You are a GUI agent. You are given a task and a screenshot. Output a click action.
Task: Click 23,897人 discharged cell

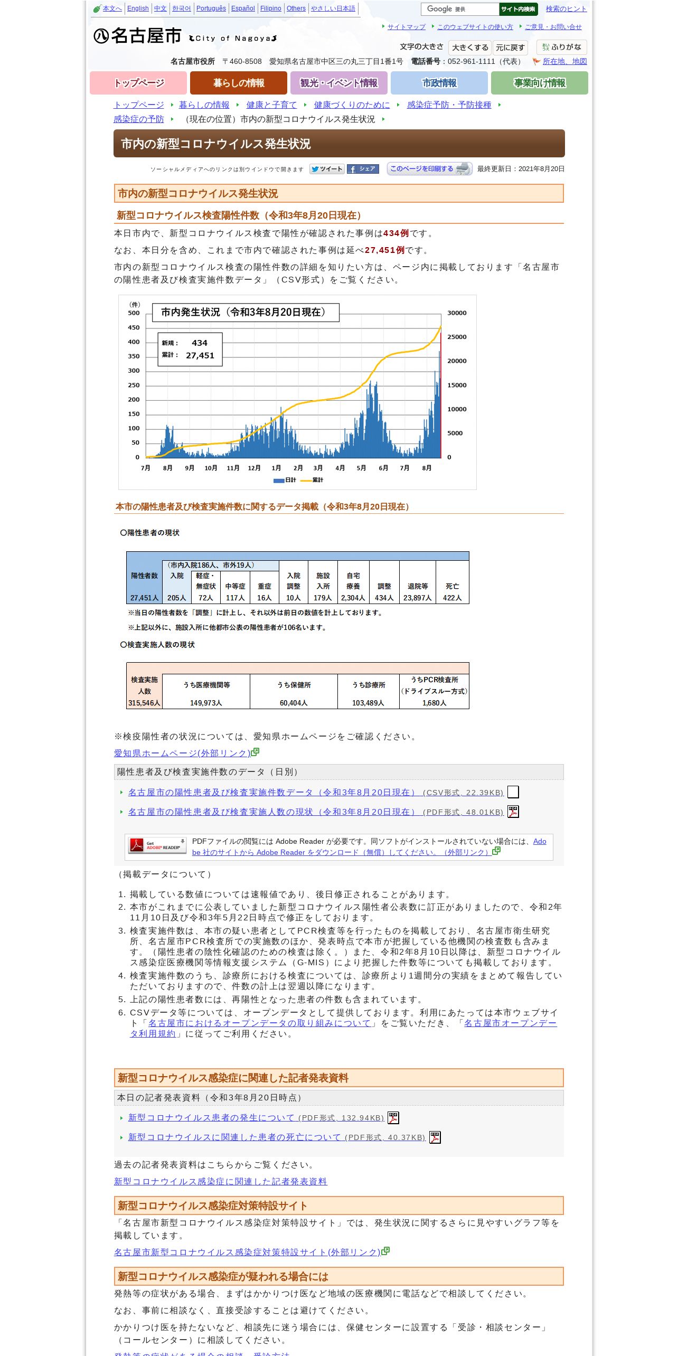tap(418, 598)
